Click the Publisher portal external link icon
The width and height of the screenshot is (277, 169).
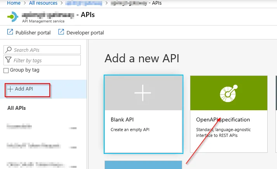10,32
